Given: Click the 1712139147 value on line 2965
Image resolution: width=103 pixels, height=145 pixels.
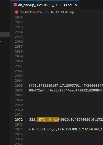Looking at the screenshot, I should coord(48,86).
